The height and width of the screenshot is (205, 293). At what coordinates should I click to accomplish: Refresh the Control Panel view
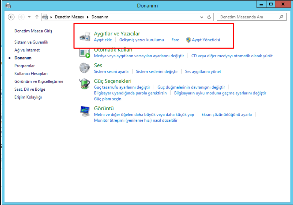tap(209, 17)
